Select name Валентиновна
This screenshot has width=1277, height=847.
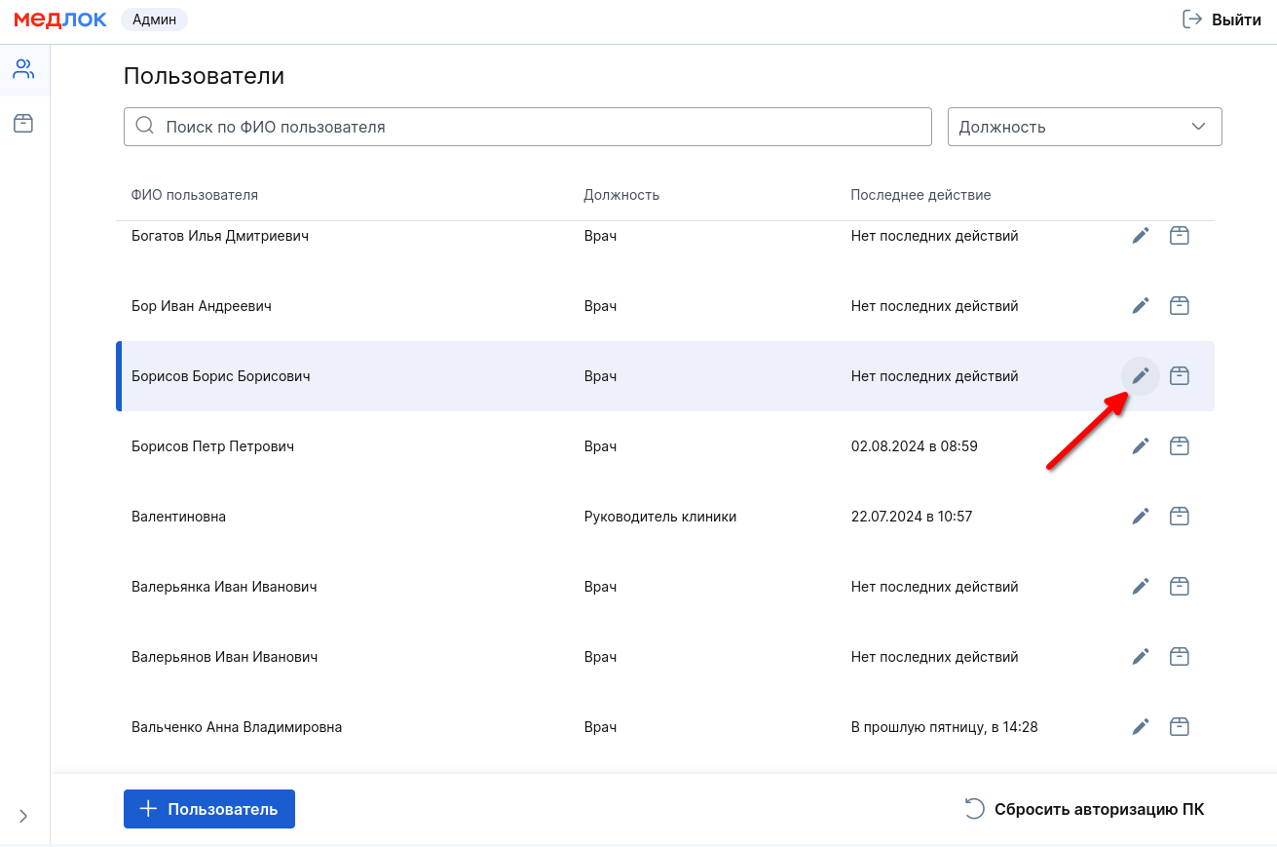pyautogui.click(x=178, y=517)
